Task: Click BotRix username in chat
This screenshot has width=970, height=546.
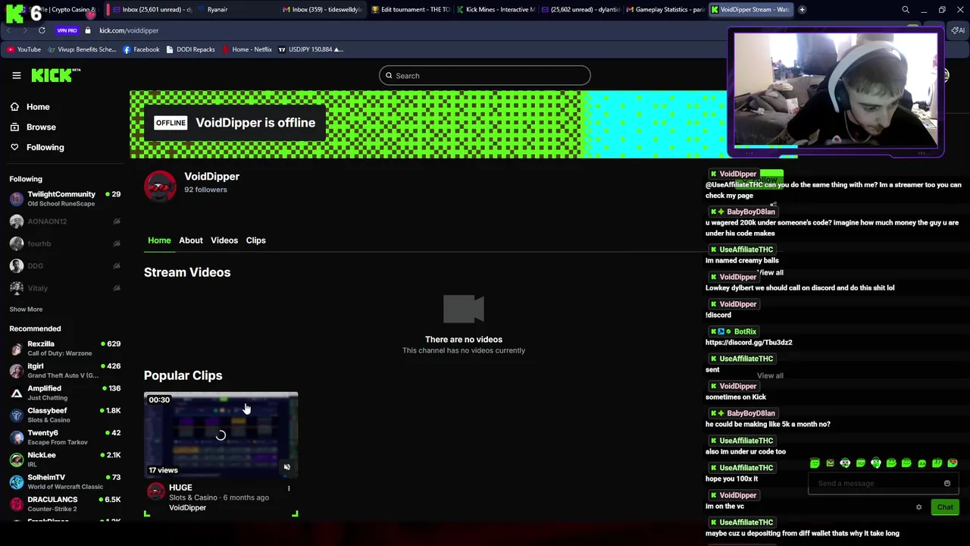Action: [745, 331]
